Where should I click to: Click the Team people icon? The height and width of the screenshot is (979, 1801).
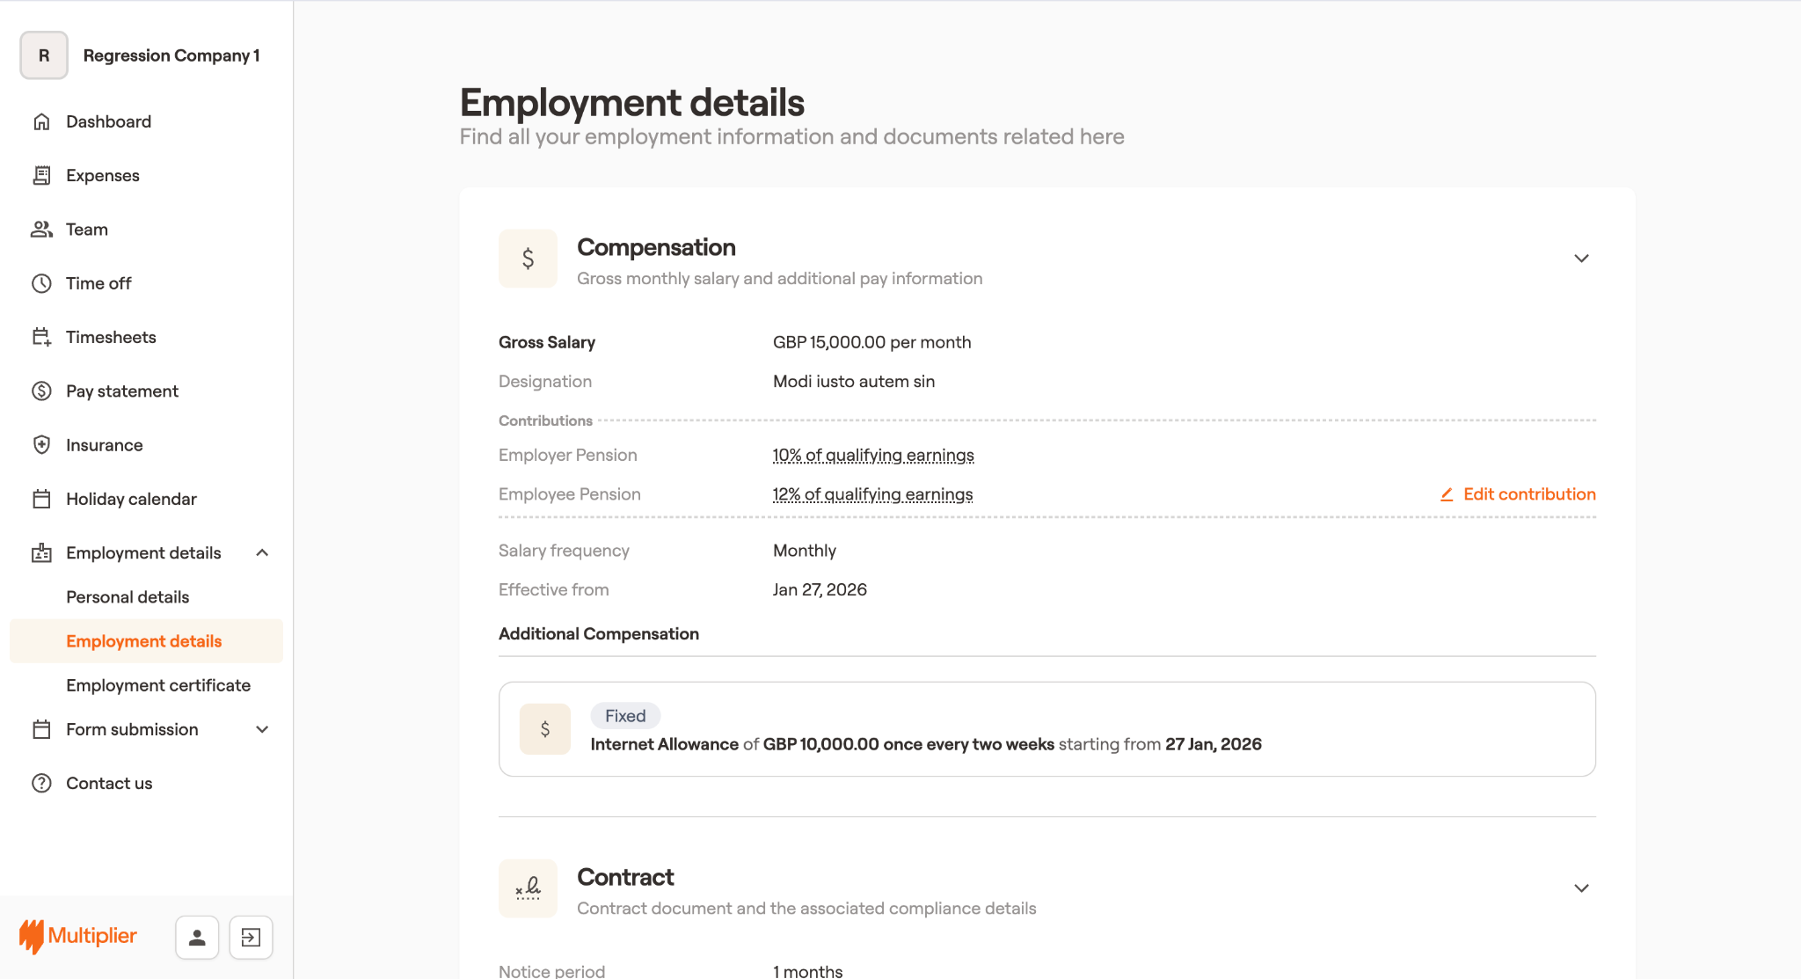41,230
